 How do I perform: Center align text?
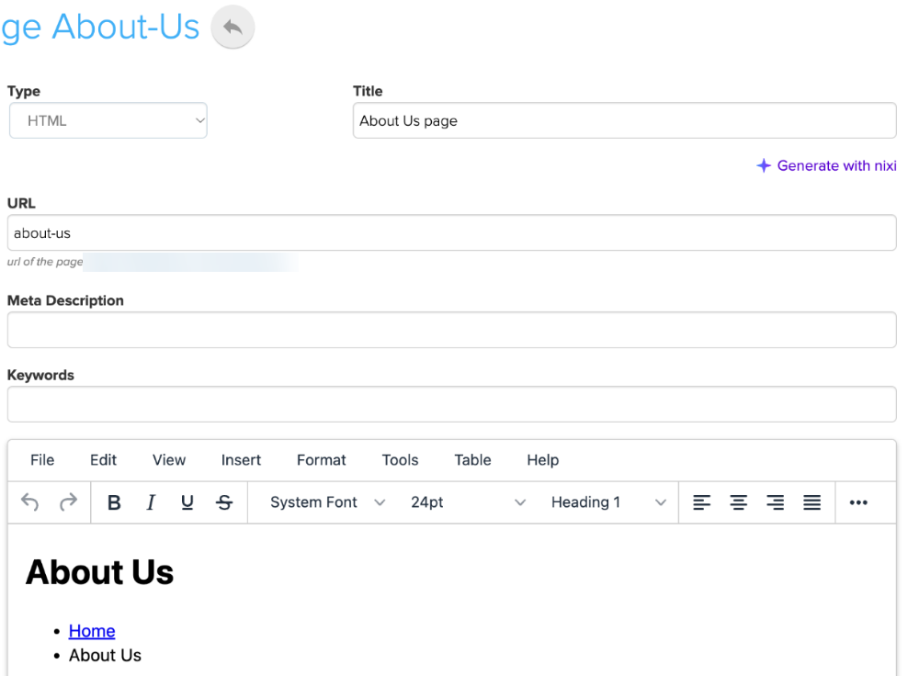click(x=739, y=502)
